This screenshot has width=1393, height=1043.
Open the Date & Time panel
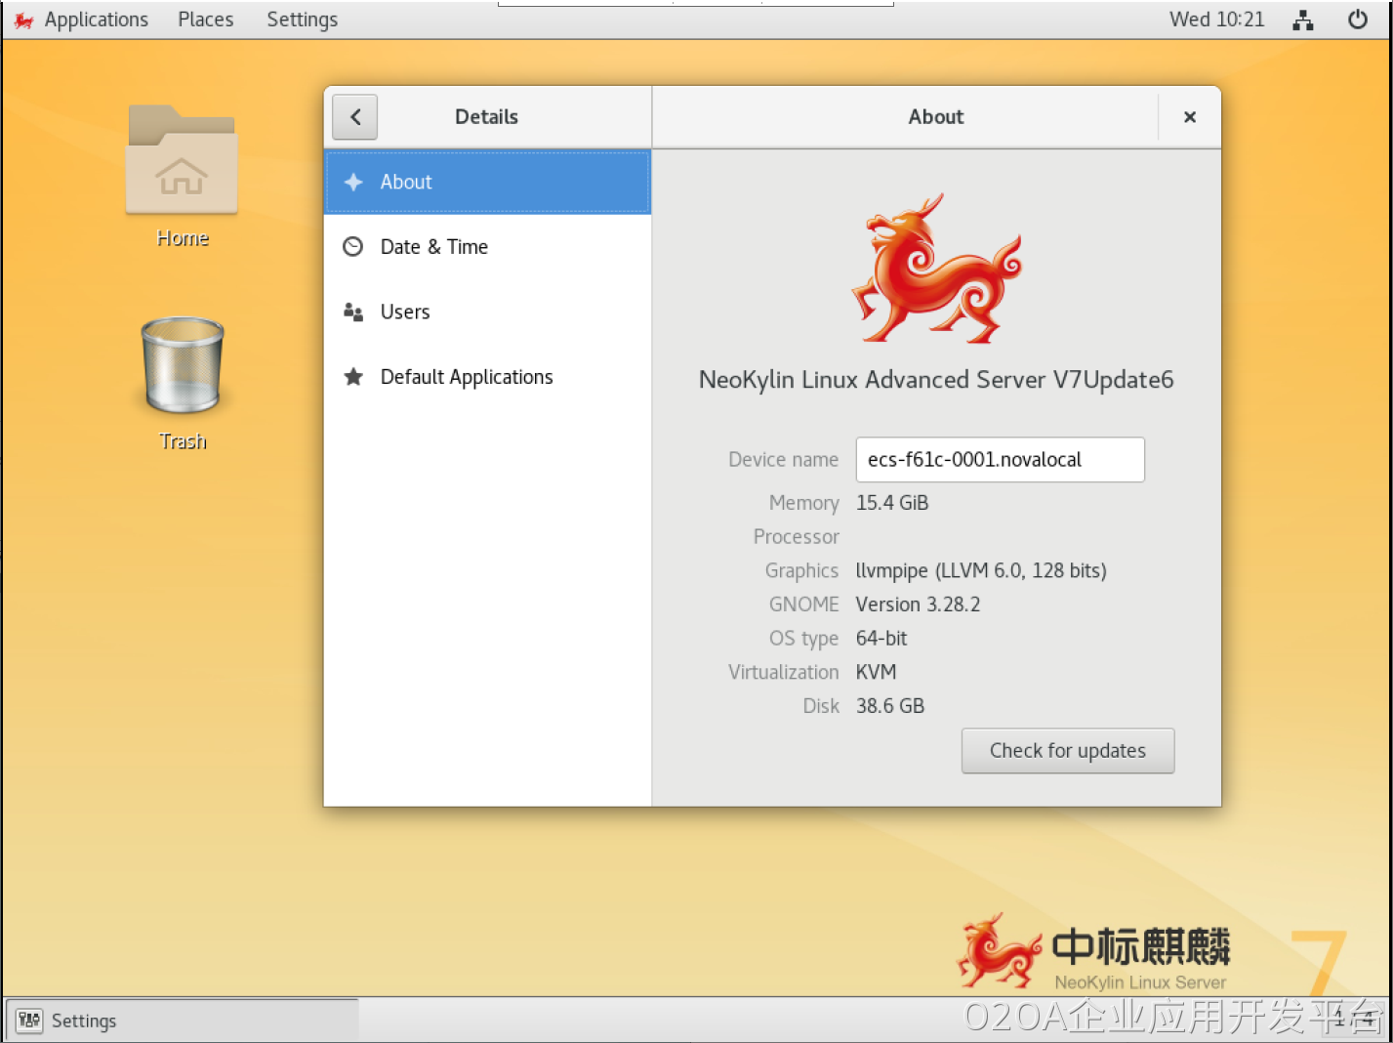(x=434, y=247)
